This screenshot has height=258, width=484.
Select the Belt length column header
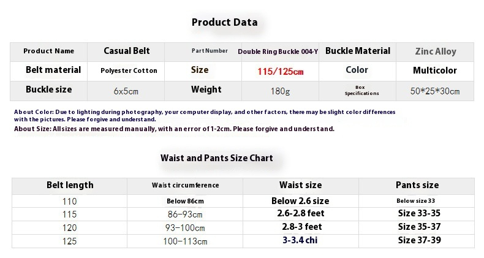pyautogui.click(x=70, y=185)
